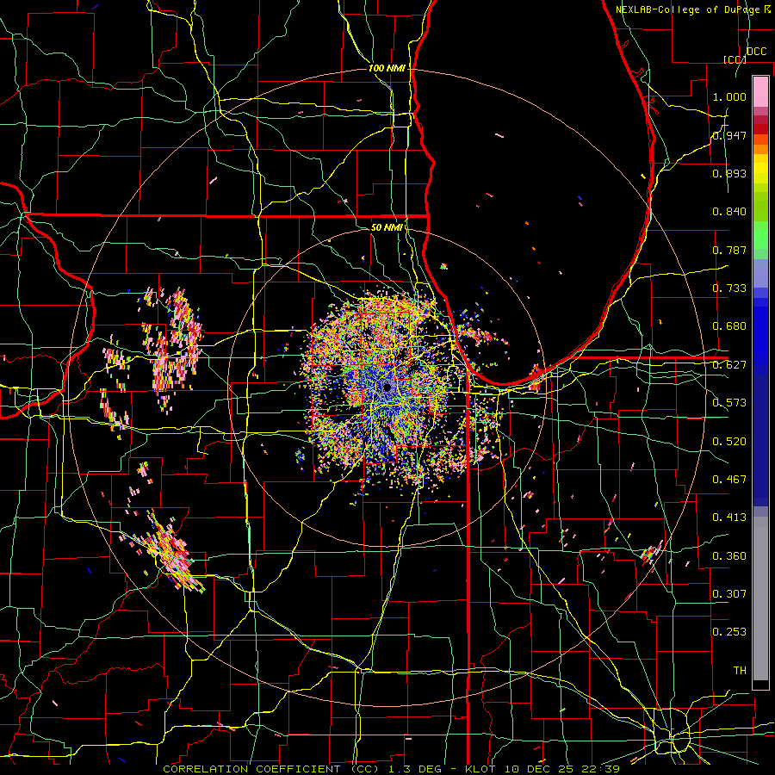This screenshot has height=775, width=775.
Task: Click the KLOT station identifier
Action: [481, 769]
